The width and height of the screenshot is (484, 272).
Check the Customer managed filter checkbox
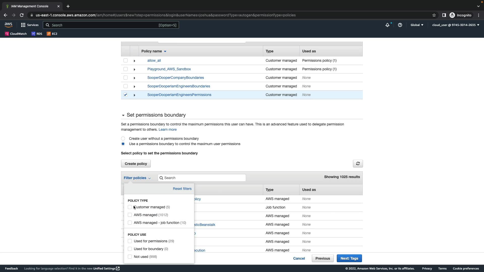click(x=130, y=207)
